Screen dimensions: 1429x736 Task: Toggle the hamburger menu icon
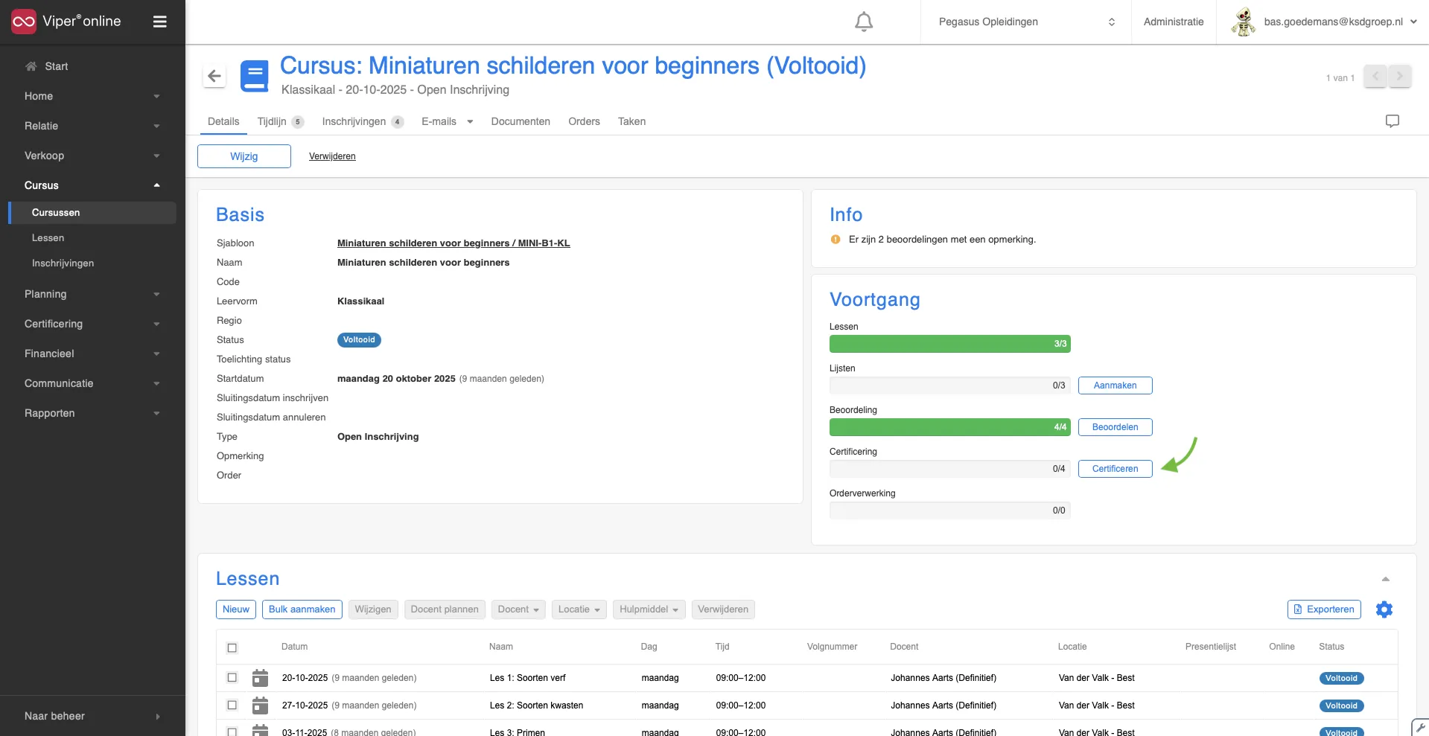click(159, 22)
